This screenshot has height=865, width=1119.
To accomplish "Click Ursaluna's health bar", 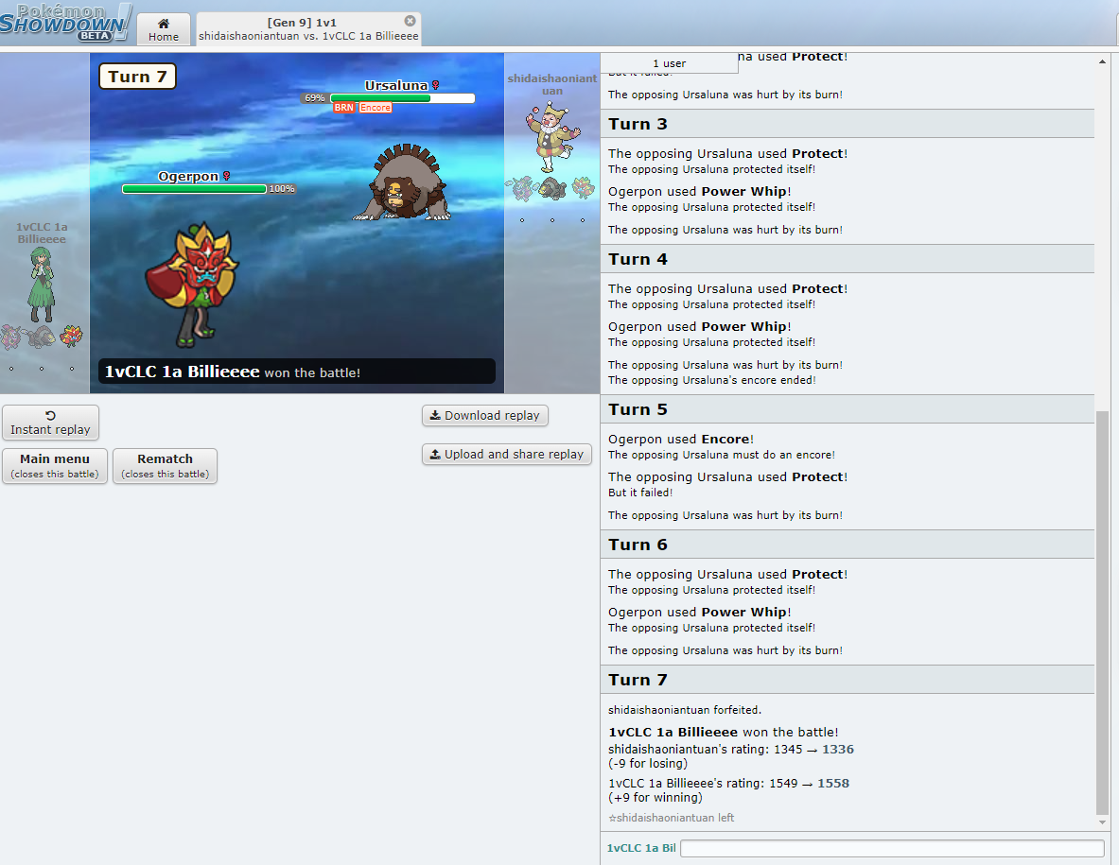I will [x=403, y=98].
